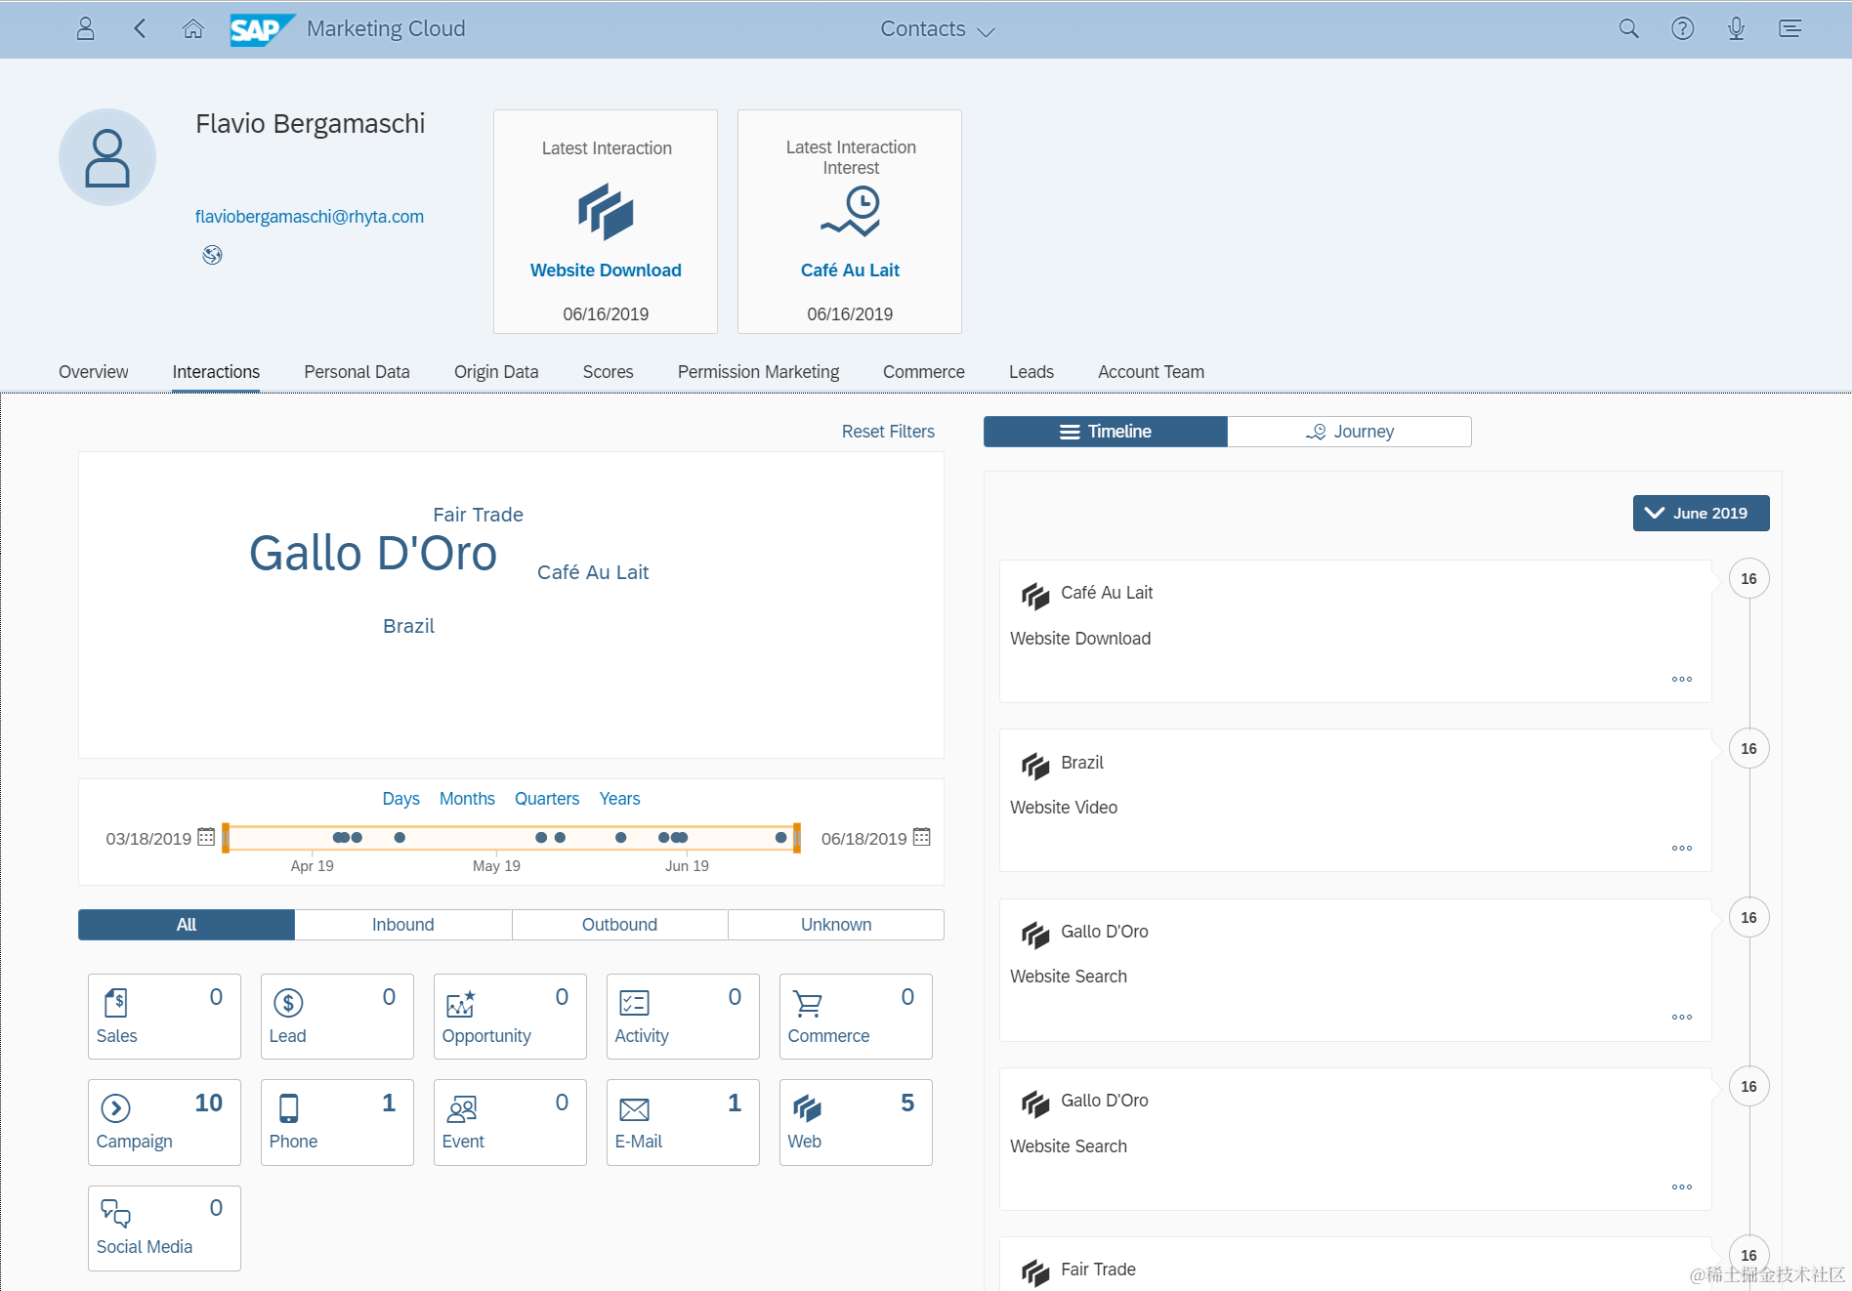Click the Reset Filters link
This screenshot has width=1852, height=1291.
[x=888, y=432]
